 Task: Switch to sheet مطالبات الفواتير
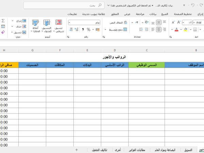point(137,150)
